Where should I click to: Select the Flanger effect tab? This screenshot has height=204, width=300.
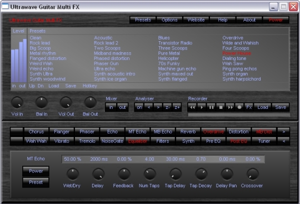(x=62, y=132)
